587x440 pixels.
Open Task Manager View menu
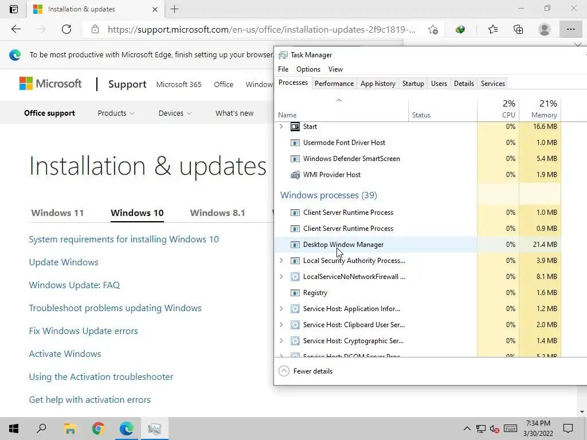coord(335,69)
